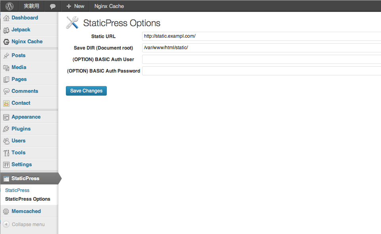Viewport: 381px width, 234px height.
Task: Click the wrench icon beside StaticPress Options heading
Action: coord(72,23)
